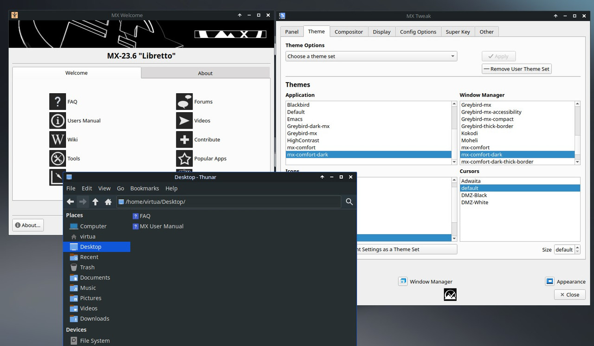Open the Popular Apps star icon
The image size is (594, 346).
pos(184,159)
